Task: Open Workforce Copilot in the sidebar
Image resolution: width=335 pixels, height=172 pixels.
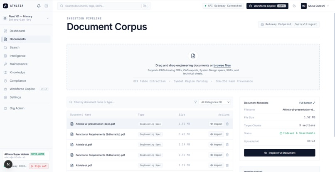Action: point(26,89)
